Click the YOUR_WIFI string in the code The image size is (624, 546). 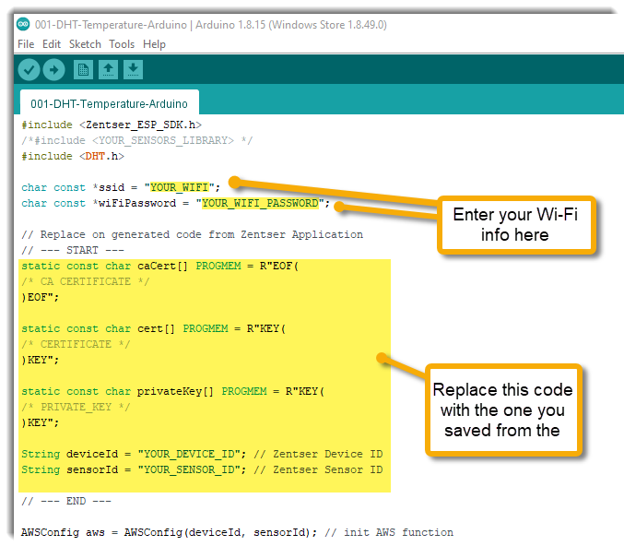pyautogui.click(x=180, y=187)
